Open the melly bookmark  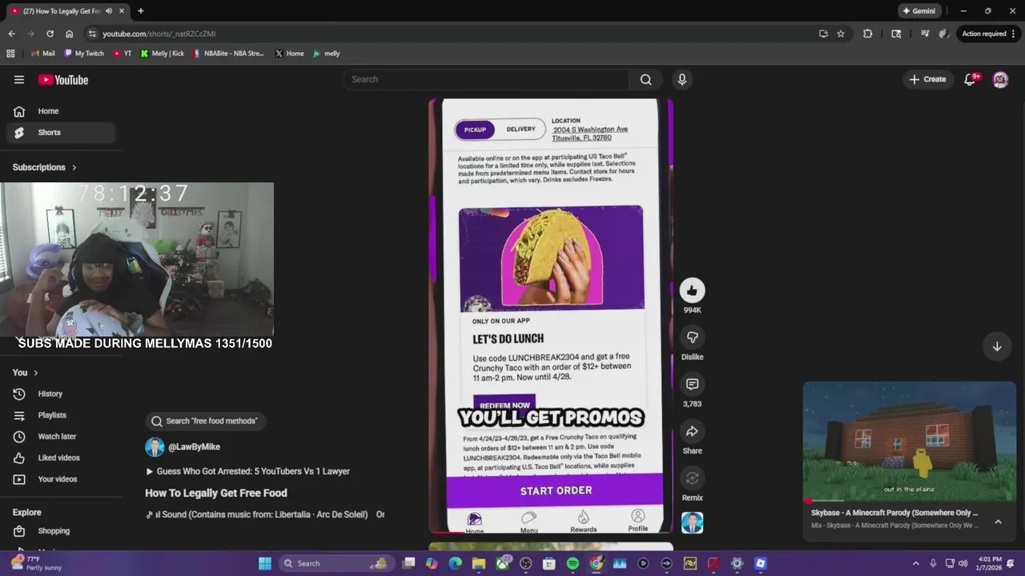tap(327, 54)
